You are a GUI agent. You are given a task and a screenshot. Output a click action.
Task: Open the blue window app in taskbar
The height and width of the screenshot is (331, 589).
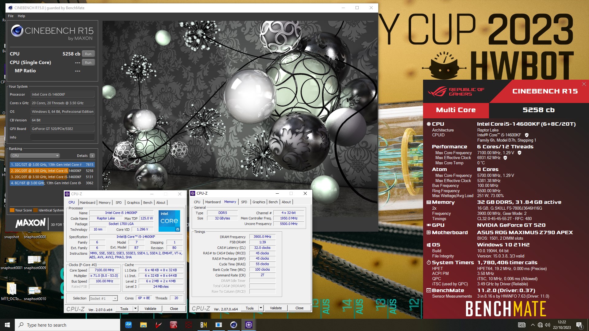pos(218,325)
